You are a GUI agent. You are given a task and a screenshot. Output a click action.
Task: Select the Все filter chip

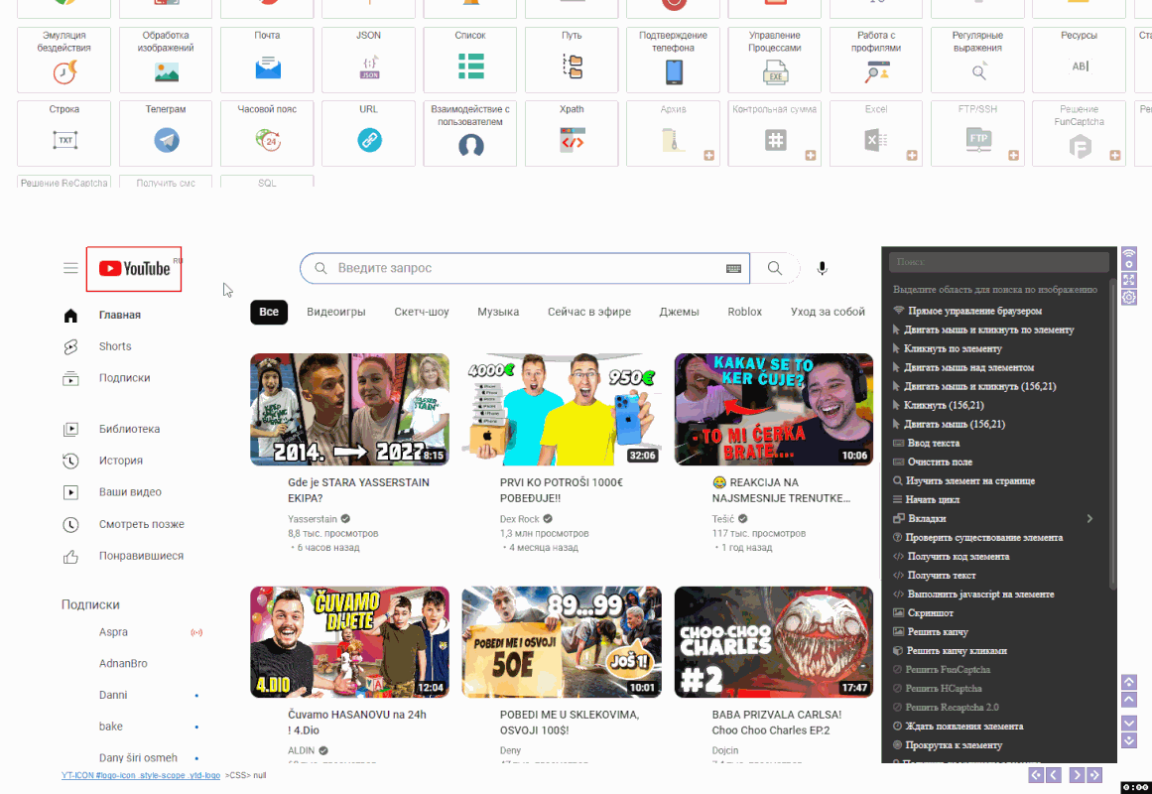click(269, 312)
